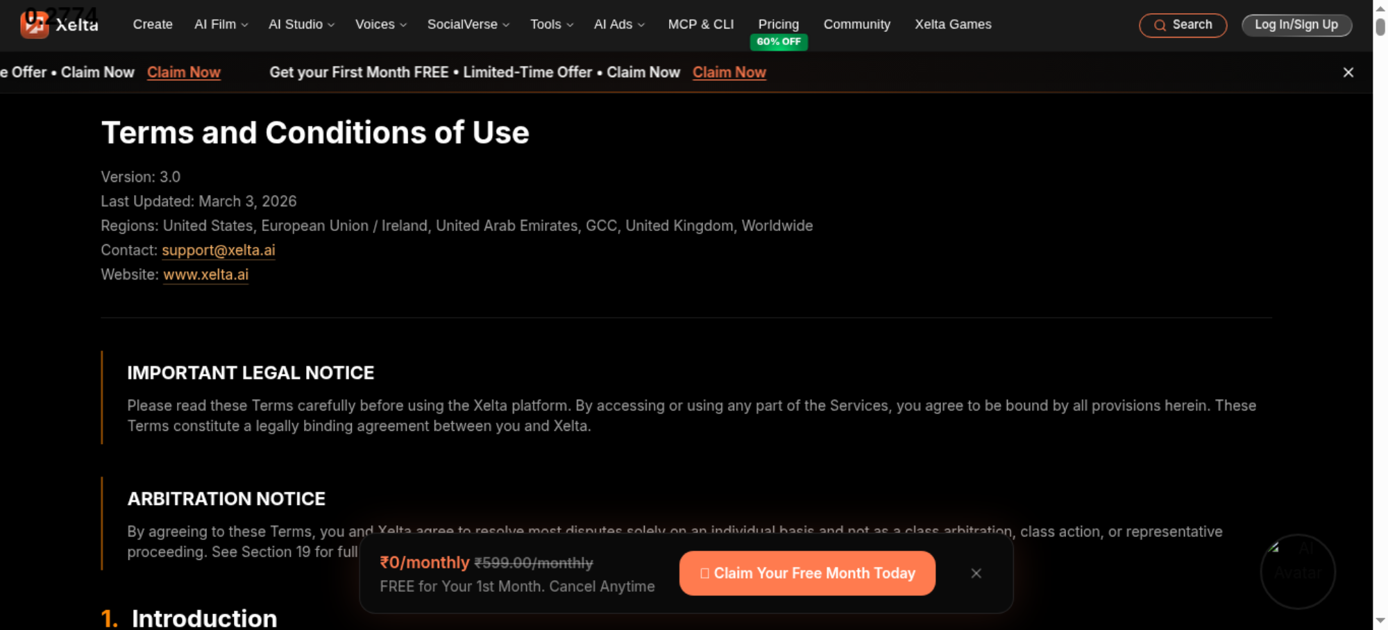1388x630 pixels.
Task: Click the Search button
Action: coord(1183,25)
